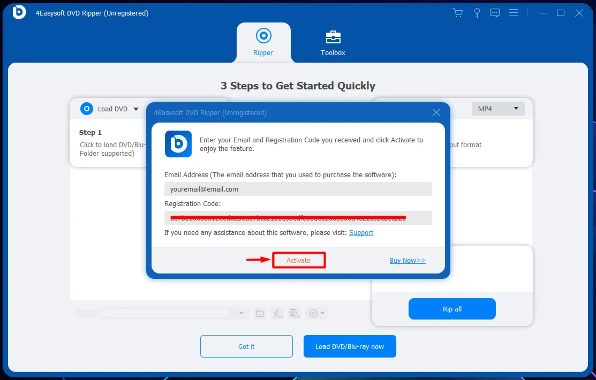Open the hamburger menu icon

pyautogui.click(x=514, y=13)
